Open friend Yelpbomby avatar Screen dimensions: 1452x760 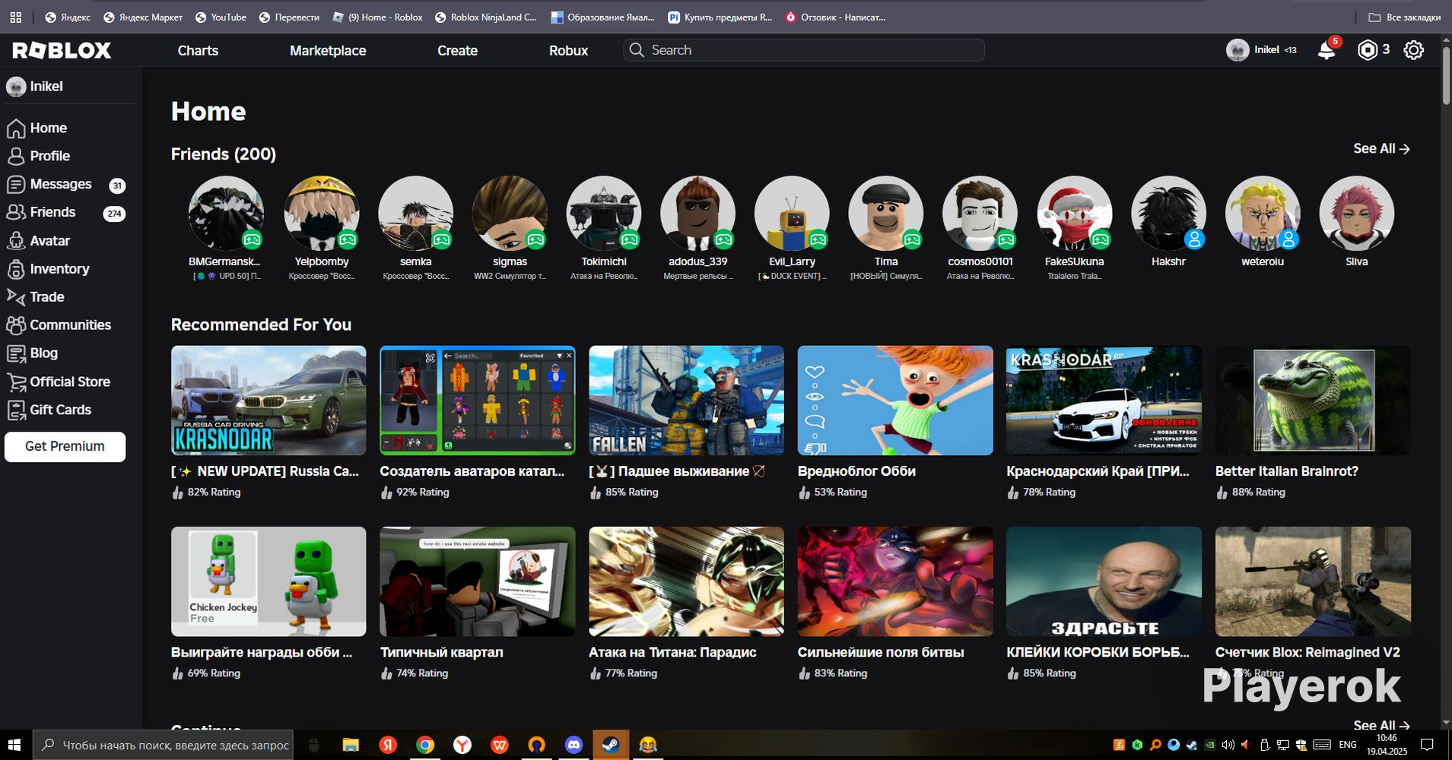[321, 214]
